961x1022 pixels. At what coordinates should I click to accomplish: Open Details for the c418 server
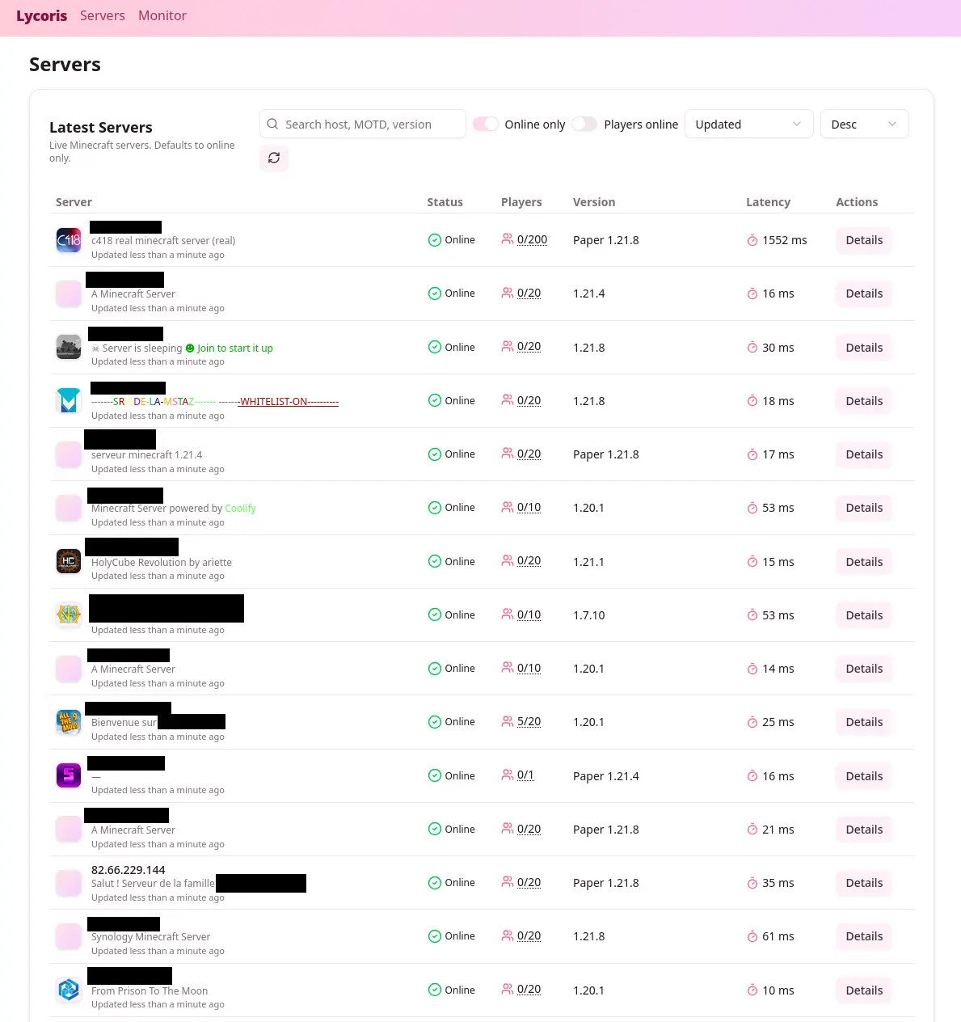click(x=864, y=240)
